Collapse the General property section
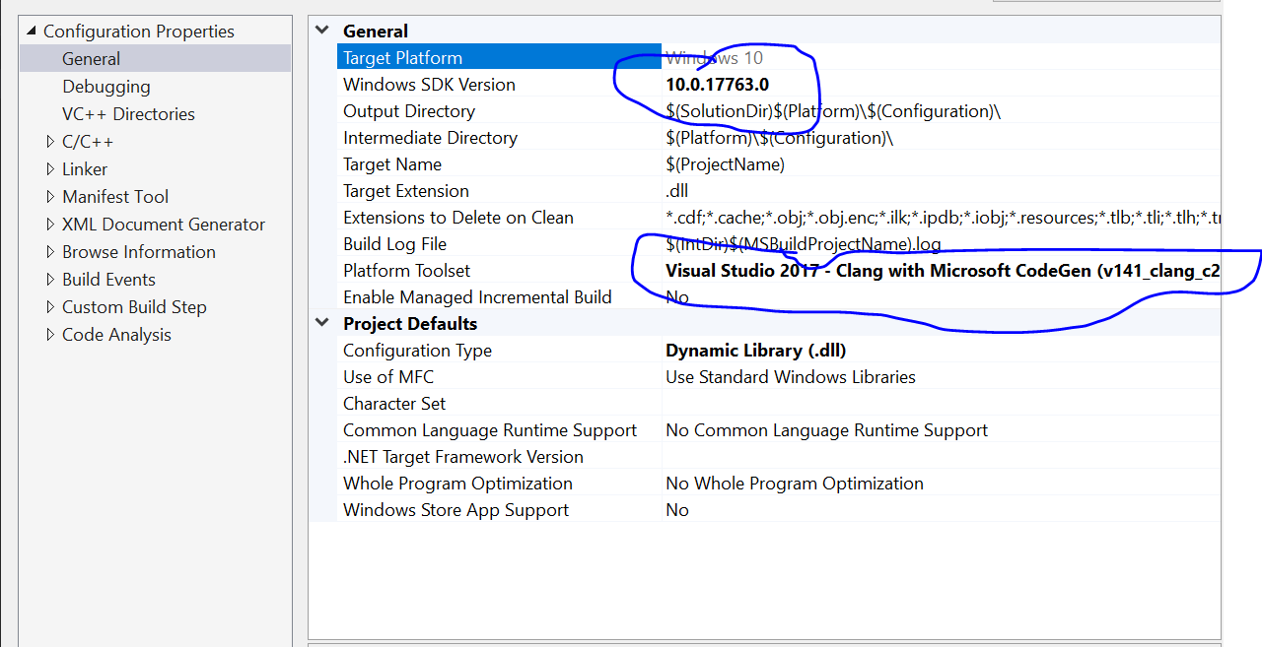The width and height of the screenshot is (1262, 647). click(x=322, y=31)
